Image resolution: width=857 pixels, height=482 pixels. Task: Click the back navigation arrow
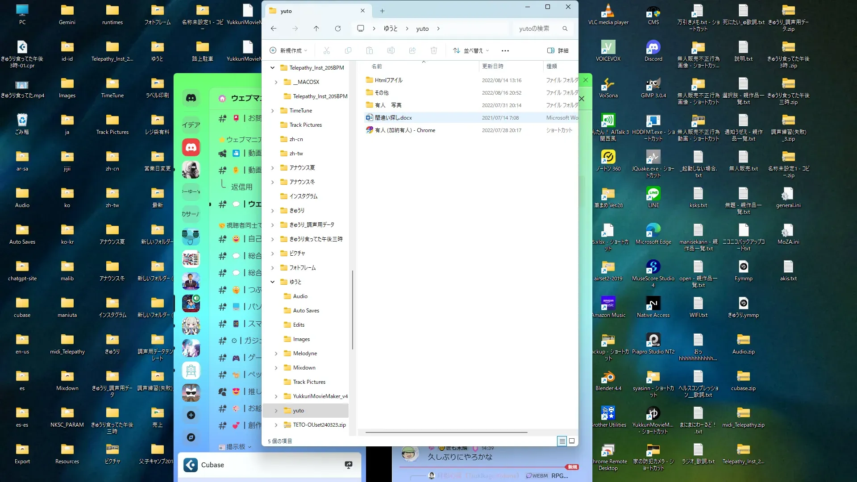pos(274,29)
